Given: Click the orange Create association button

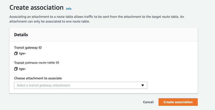Looking at the screenshot, I should click(x=178, y=102).
